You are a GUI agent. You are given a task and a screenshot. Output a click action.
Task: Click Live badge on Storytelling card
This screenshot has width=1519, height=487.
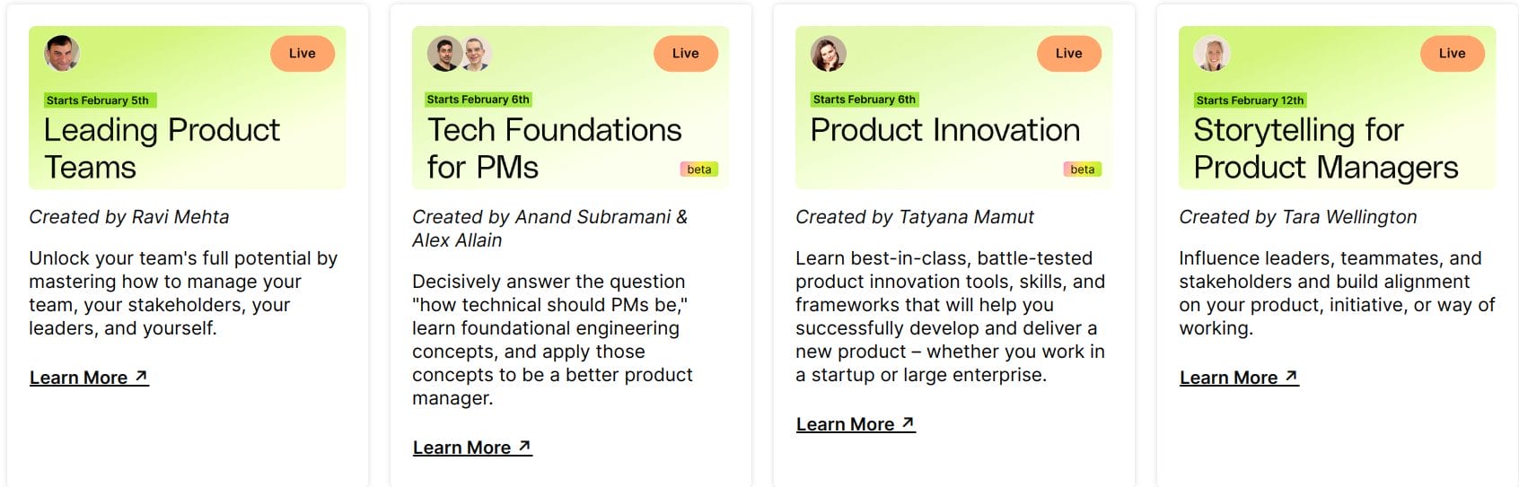tap(1452, 54)
